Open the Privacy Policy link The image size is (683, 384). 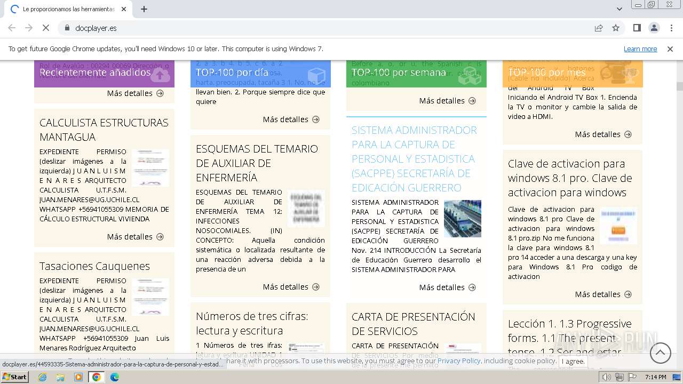(459, 361)
